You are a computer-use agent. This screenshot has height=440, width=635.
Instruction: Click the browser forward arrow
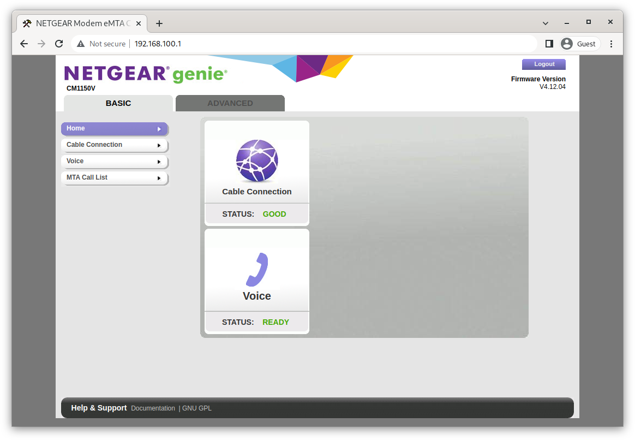(41, 44)
